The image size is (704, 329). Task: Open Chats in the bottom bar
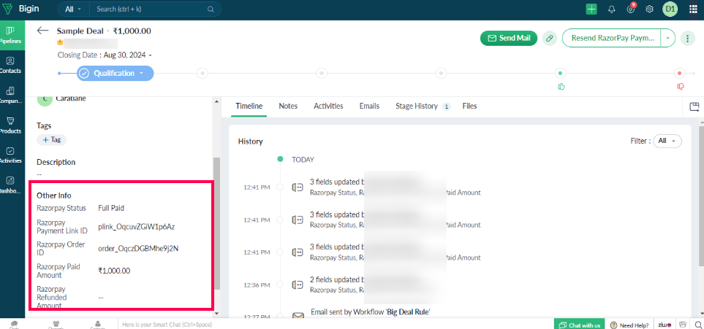(14, 324)
